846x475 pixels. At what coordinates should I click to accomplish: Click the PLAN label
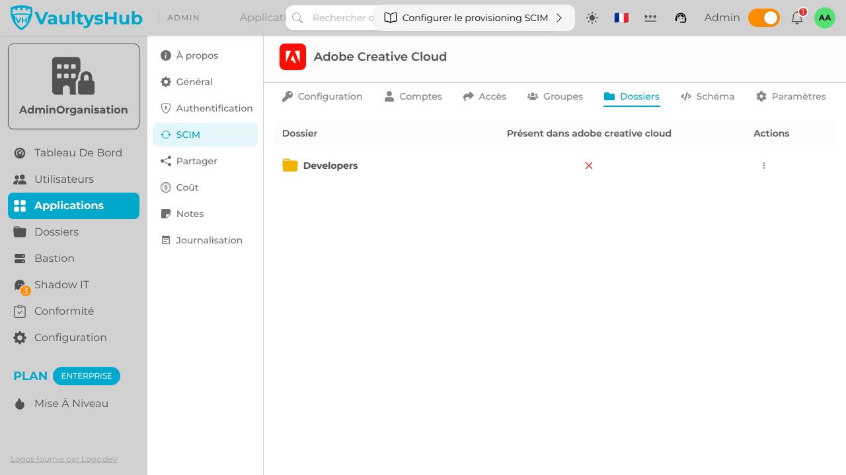[30, 376]
